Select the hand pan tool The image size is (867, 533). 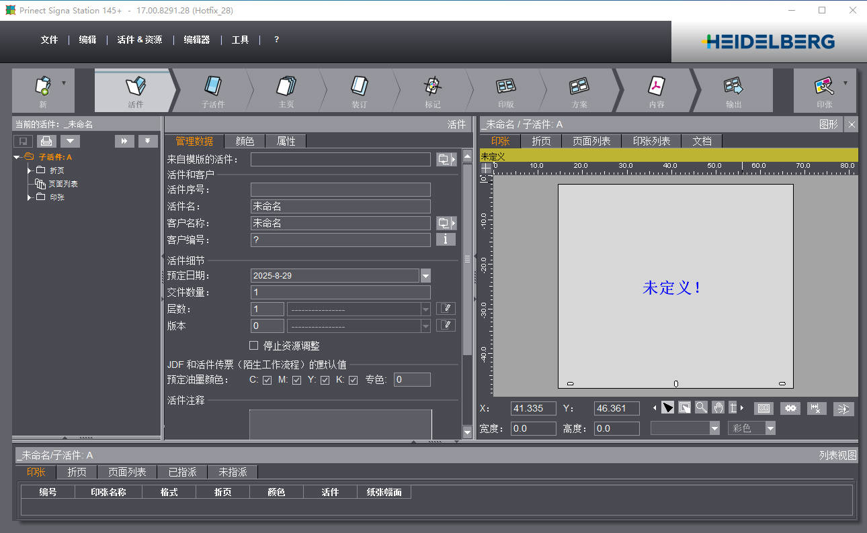(x=718, y=407)
